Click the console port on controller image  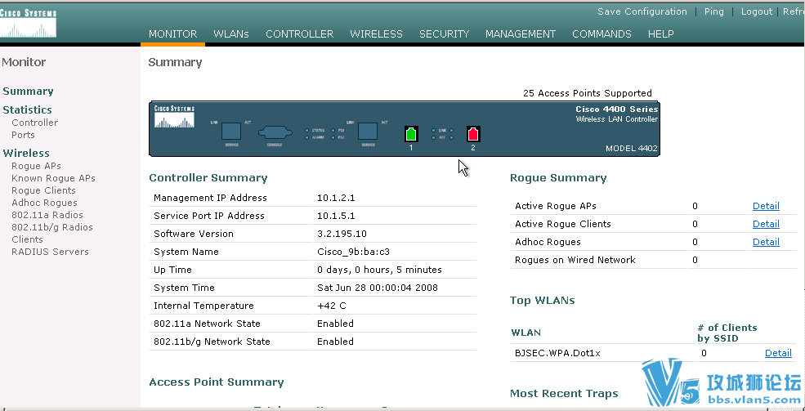[275, 132]
